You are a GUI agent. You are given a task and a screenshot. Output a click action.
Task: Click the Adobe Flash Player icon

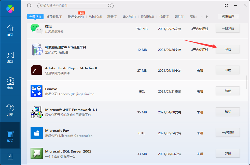[36, 70]
